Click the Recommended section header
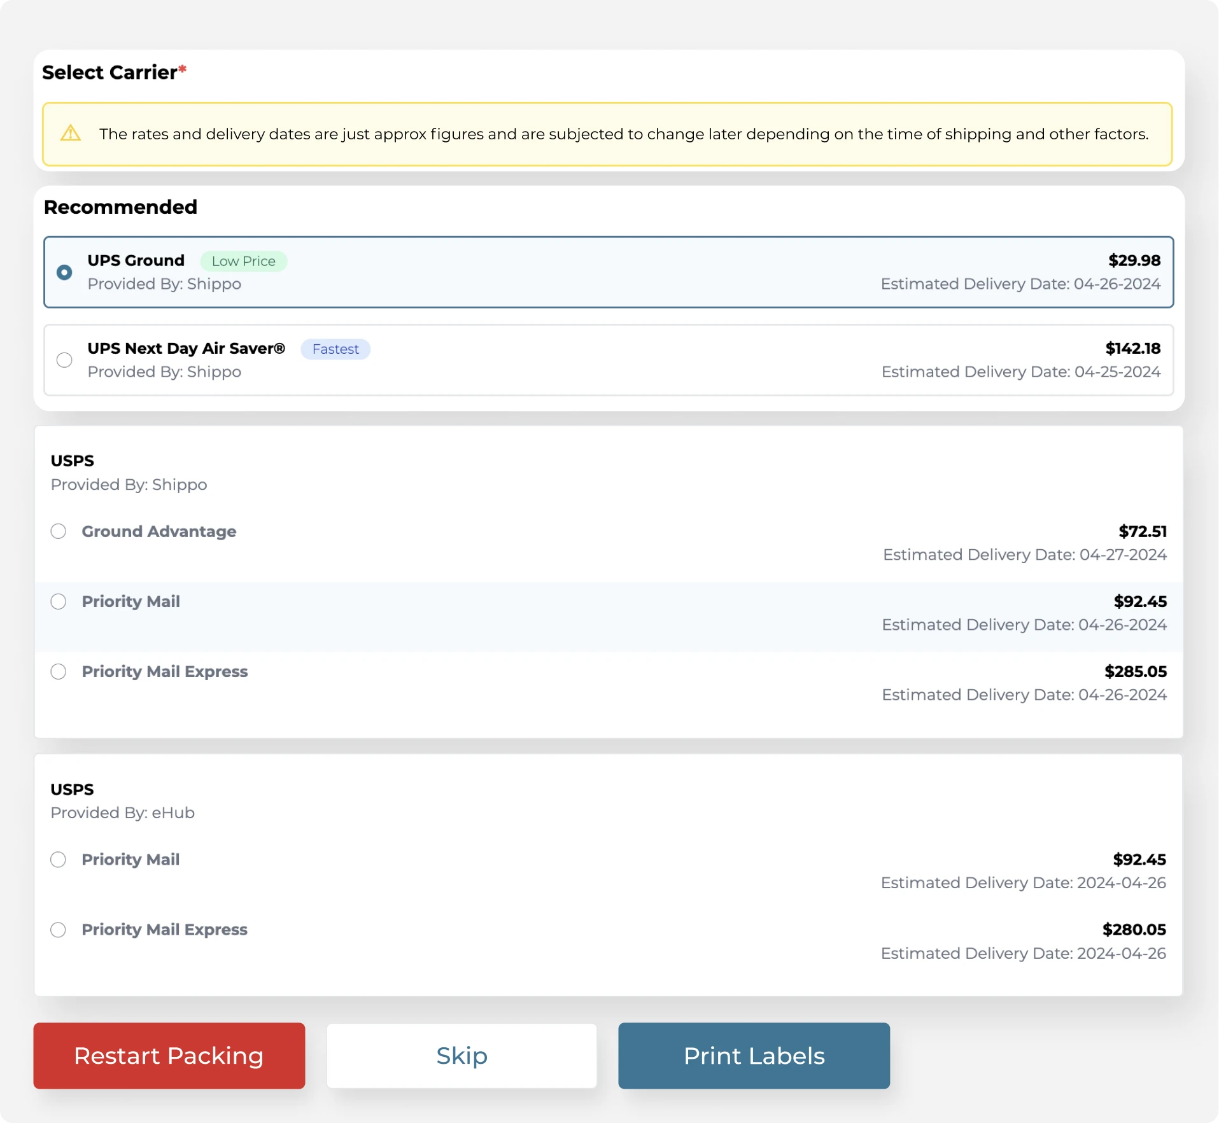 click(120, 207)
